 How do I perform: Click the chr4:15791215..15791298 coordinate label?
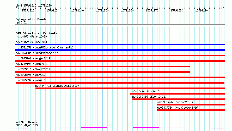click(34, 5)
